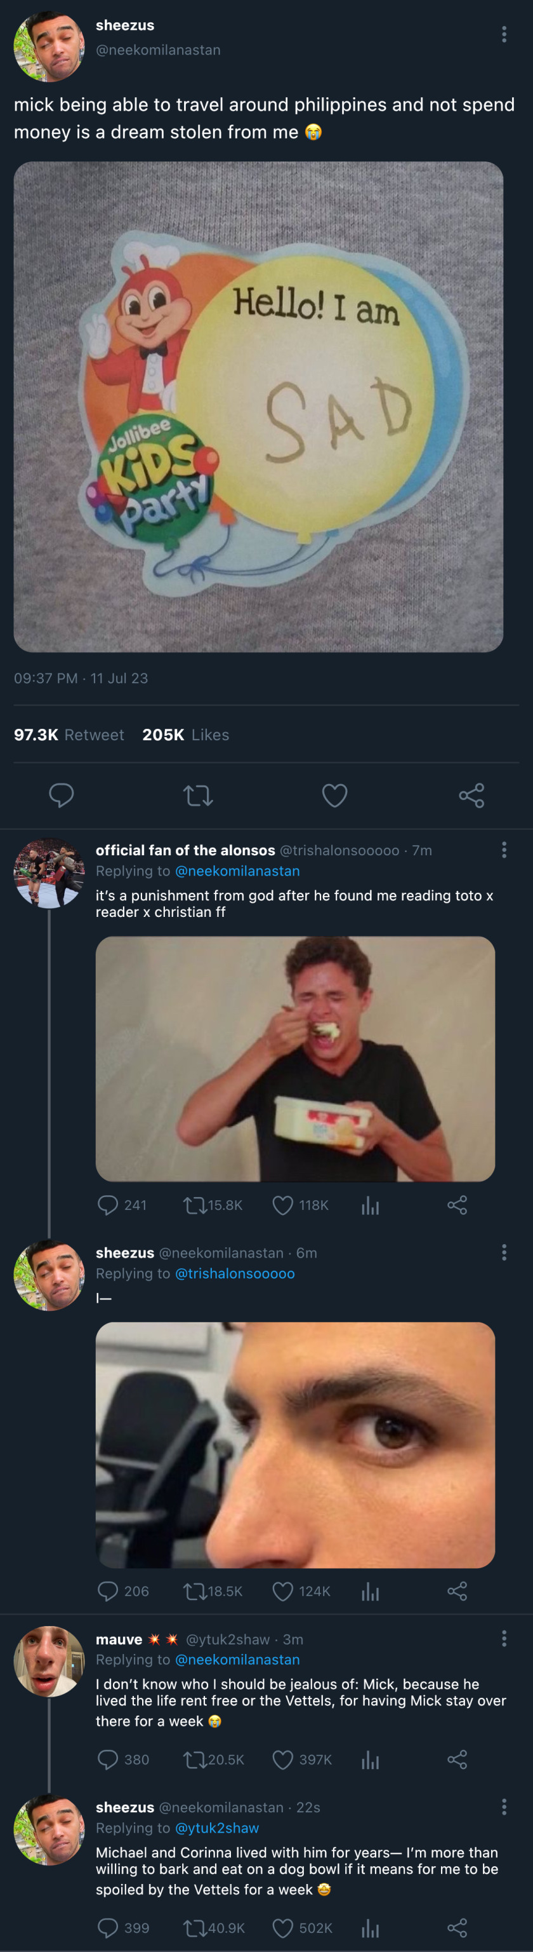
Task: Share the main sheezus tweet
Action: click(x=471, y=795)
